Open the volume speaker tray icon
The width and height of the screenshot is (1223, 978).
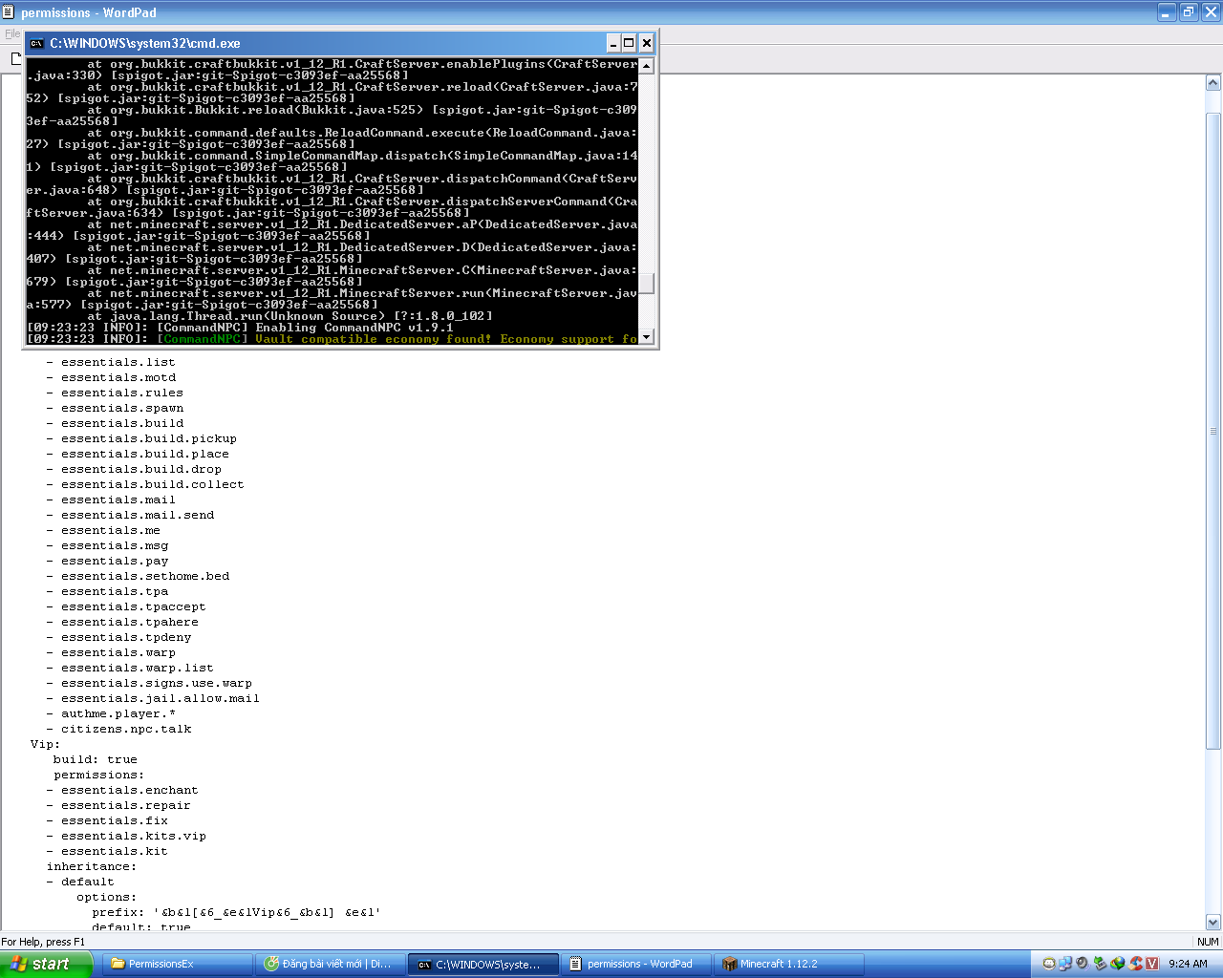(1083, 964)
